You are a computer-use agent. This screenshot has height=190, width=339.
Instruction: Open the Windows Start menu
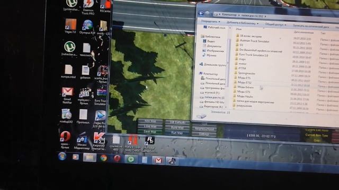coord(63,156)
